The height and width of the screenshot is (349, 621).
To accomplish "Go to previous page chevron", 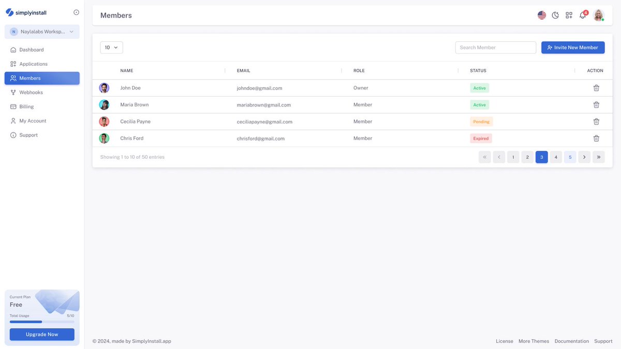I will (x=499, y=157).
